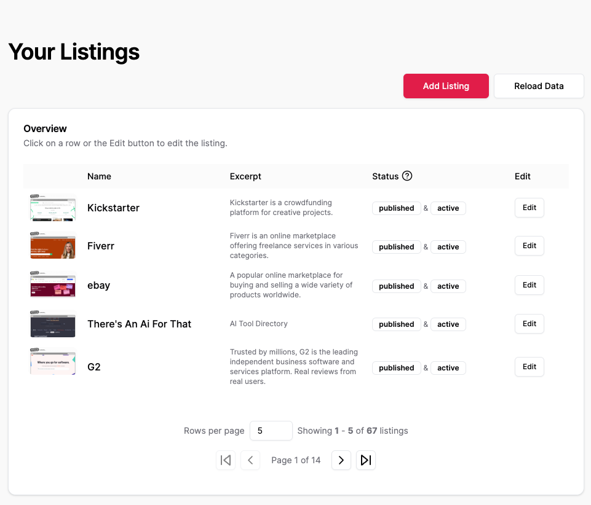Screen dimensions: 591x505
Task: Click the Status help question-mark icon
Action: point(407,176)
